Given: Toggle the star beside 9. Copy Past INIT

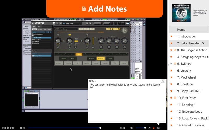Looking at the screenshot, I should point(171,91).
